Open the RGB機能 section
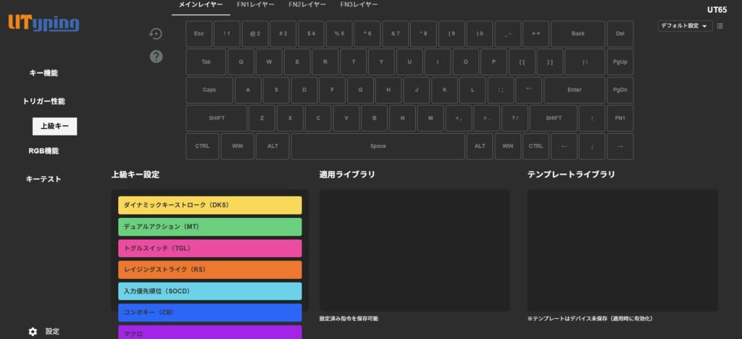 click(x=43, y=151)
